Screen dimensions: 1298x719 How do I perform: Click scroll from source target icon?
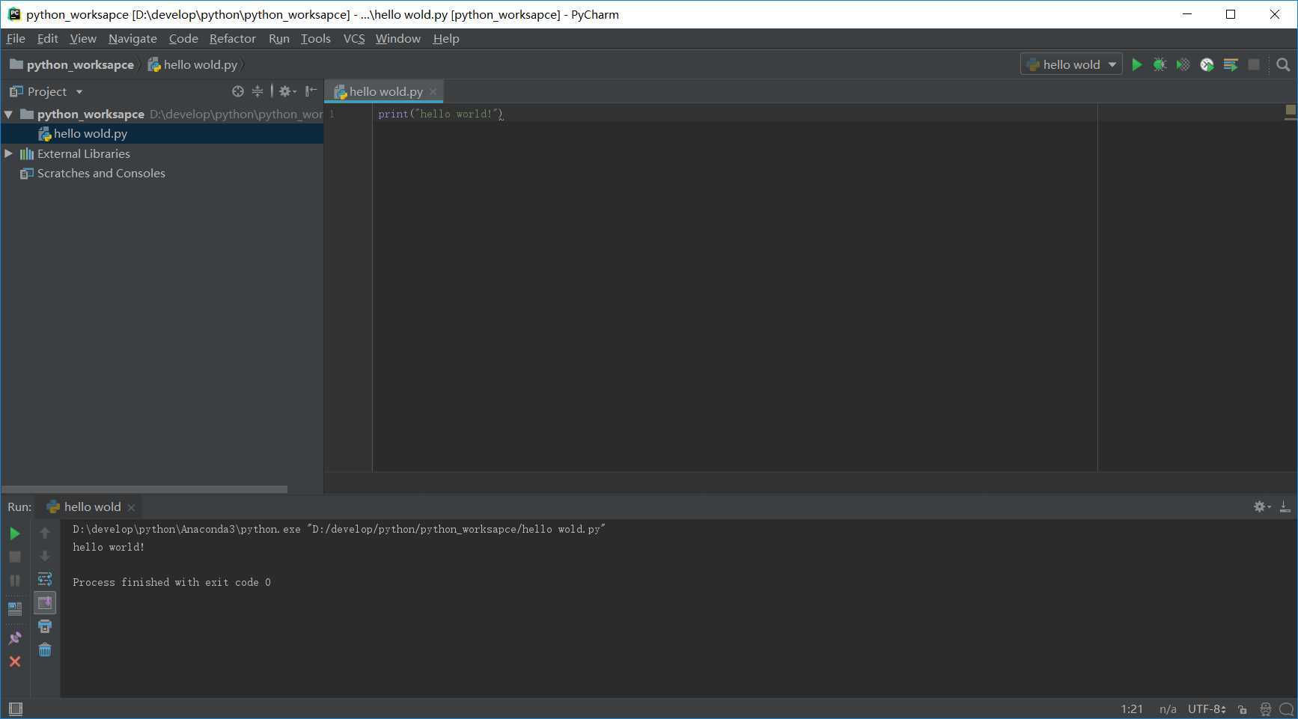pos(238,91)
